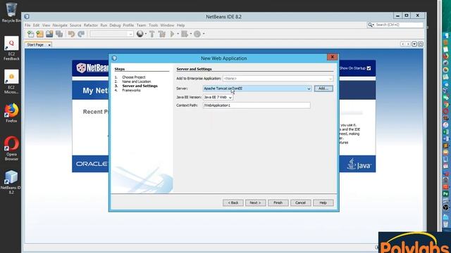Click the Build Project hammer icon
This screenshot has height=253, width=451.
[152, 34]
